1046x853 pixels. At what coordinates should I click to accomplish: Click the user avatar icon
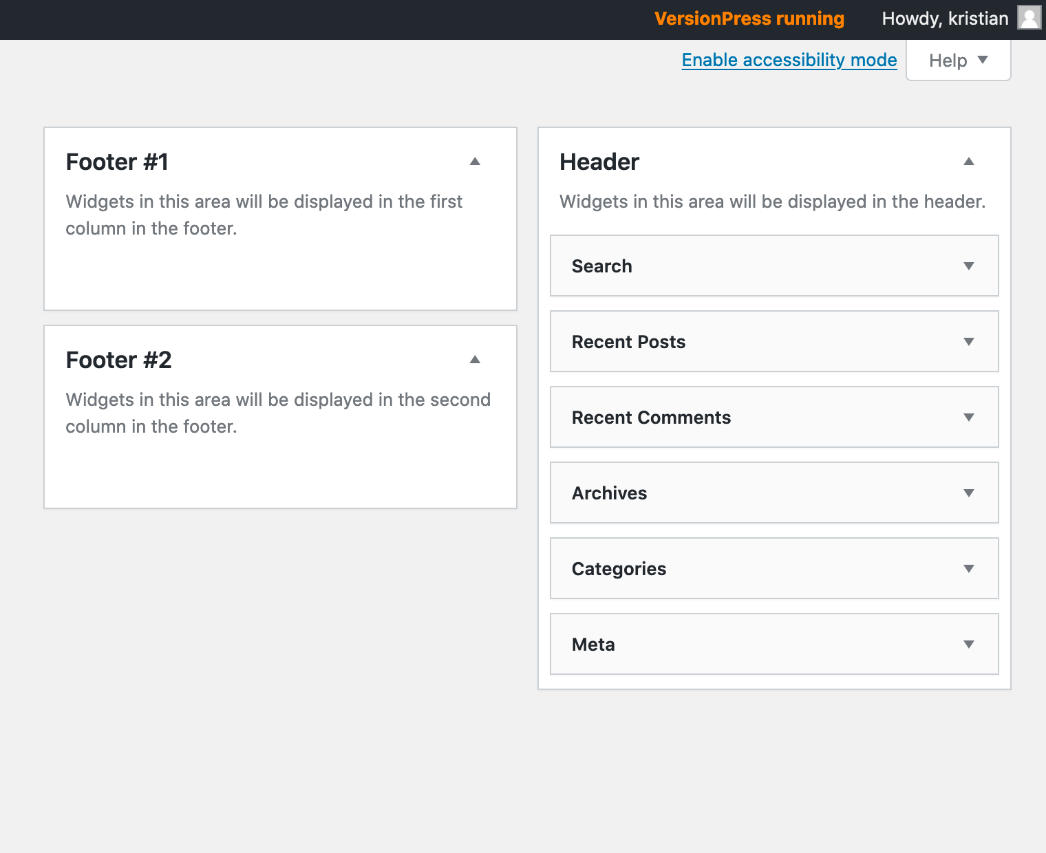click(x=1029, y=19)
